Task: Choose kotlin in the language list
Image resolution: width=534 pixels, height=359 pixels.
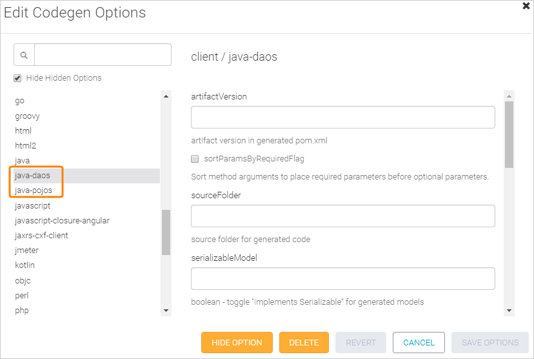Action: 25,265
